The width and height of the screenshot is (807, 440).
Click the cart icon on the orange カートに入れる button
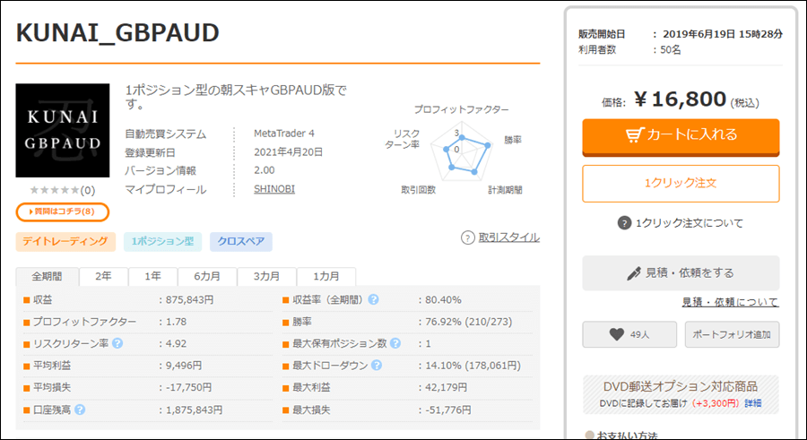pos(635,134)
